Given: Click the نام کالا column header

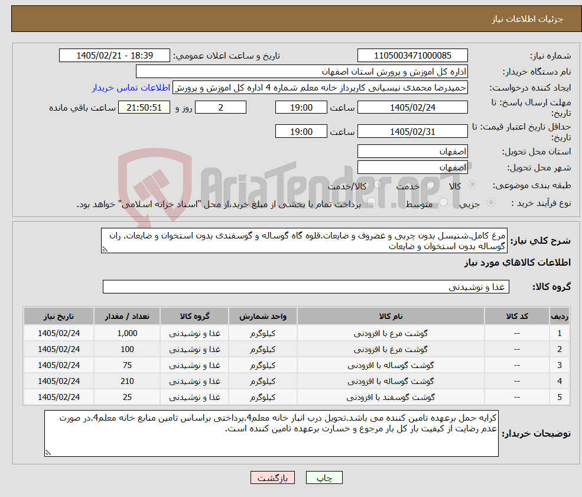Looking at the screenshot, I should point(391,317).
